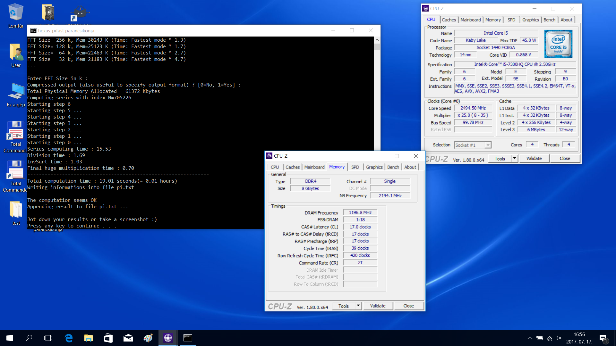The image size is (616, 346).
Task: Open the About tab in the upper CPU-Z window
Action: (566, 20)
